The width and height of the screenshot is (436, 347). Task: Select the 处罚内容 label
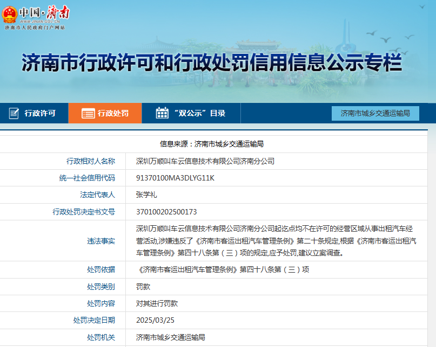(x=101, y=303)
